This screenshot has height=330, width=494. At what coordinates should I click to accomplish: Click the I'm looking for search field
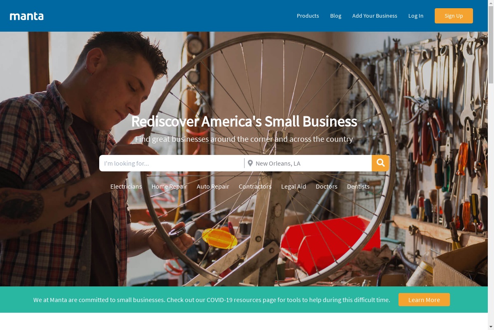click(x=171, y=163)
